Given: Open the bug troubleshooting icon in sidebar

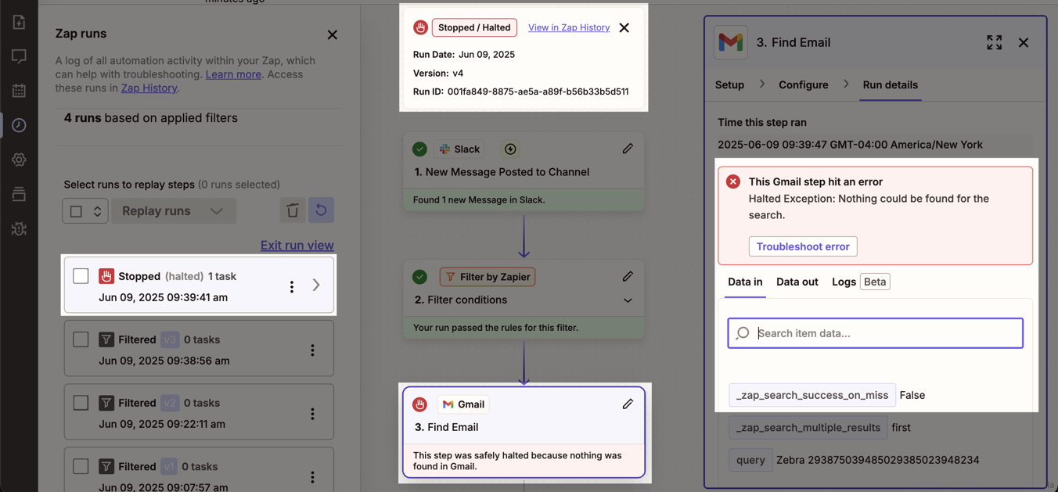Looking at the screenshot, I should click(19, 228).
